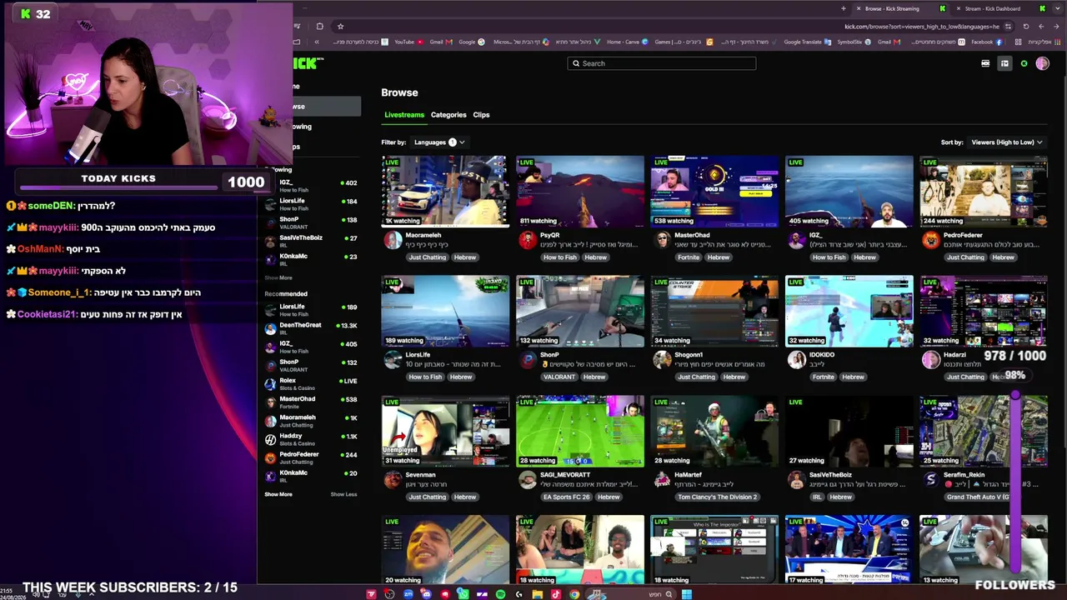Click the How to Fish tag under PsyQR

pyautogui.click(x=560, y=257)
